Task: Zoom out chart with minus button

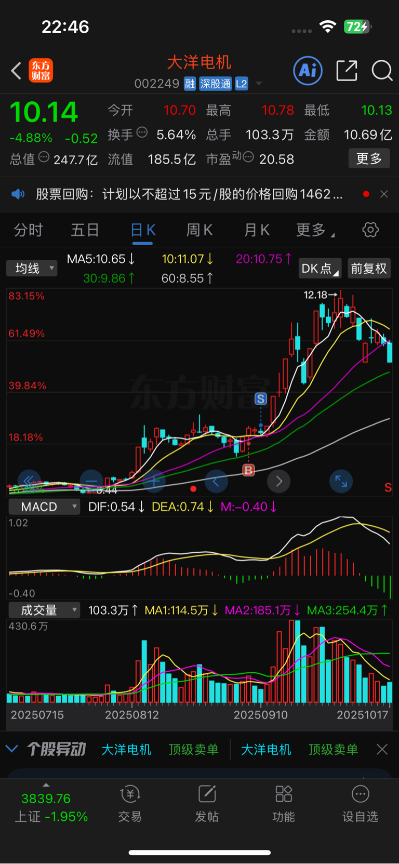Action: coord(91,481)
